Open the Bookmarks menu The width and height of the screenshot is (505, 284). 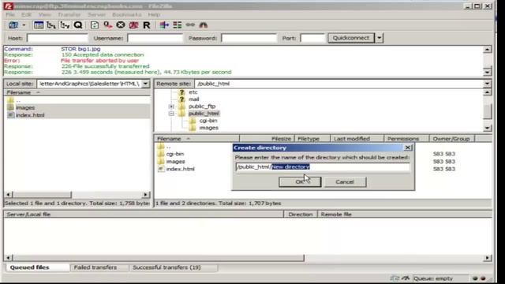[126, 15]
